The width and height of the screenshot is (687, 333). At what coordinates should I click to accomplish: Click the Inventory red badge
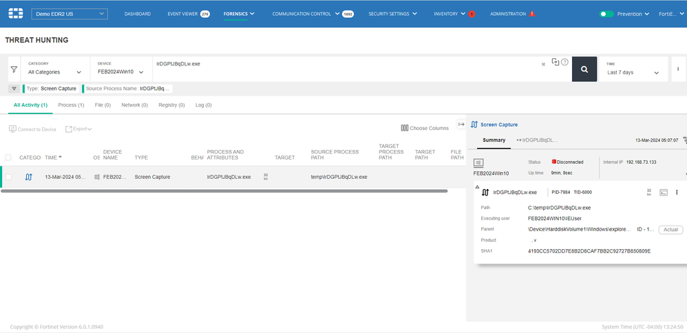pyautogui.click(x=472, y=14)
